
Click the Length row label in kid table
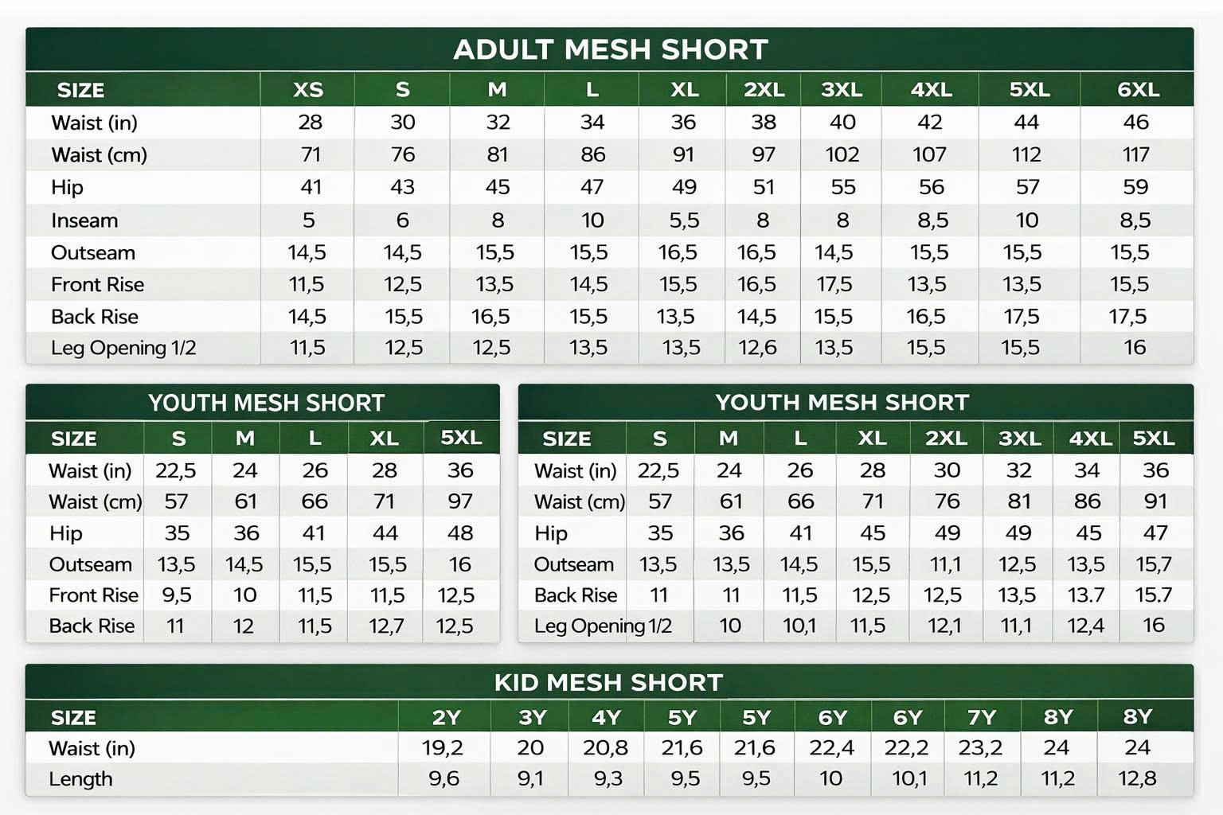coord(80,779)
